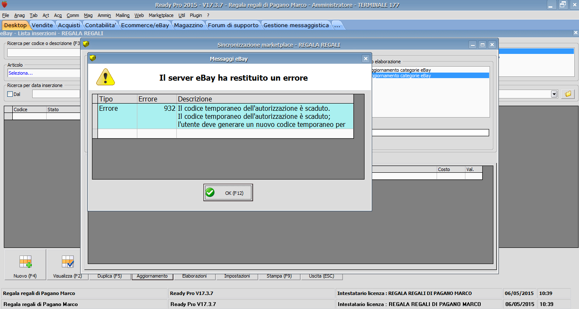Close the eBay Lista inserzioni panel
The height and width of the screenshot is (309, 579).
tap(575, 33)
